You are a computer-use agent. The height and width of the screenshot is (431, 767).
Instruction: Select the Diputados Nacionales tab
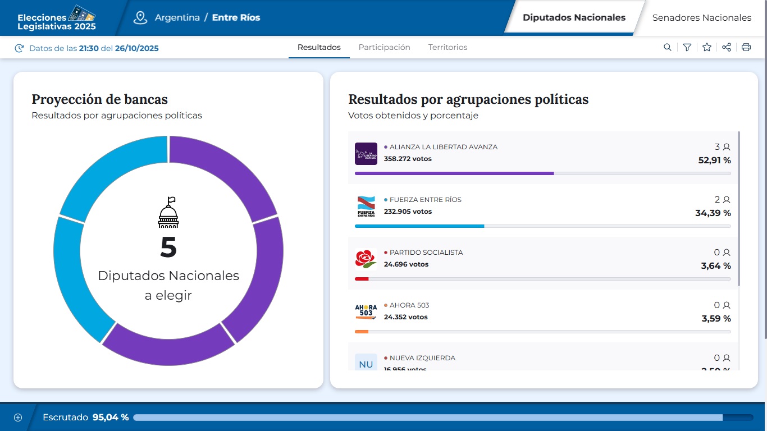[x=574, y=17]
